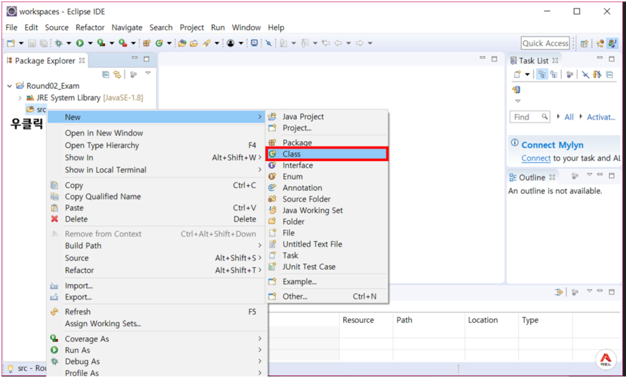626x378 pixels.
Task: Toggle Hide Completed Tasks in Task List
Action: [x=585, y=74]
